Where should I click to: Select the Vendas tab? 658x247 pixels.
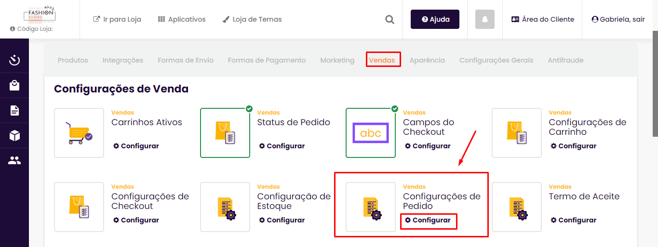[382, 60]
